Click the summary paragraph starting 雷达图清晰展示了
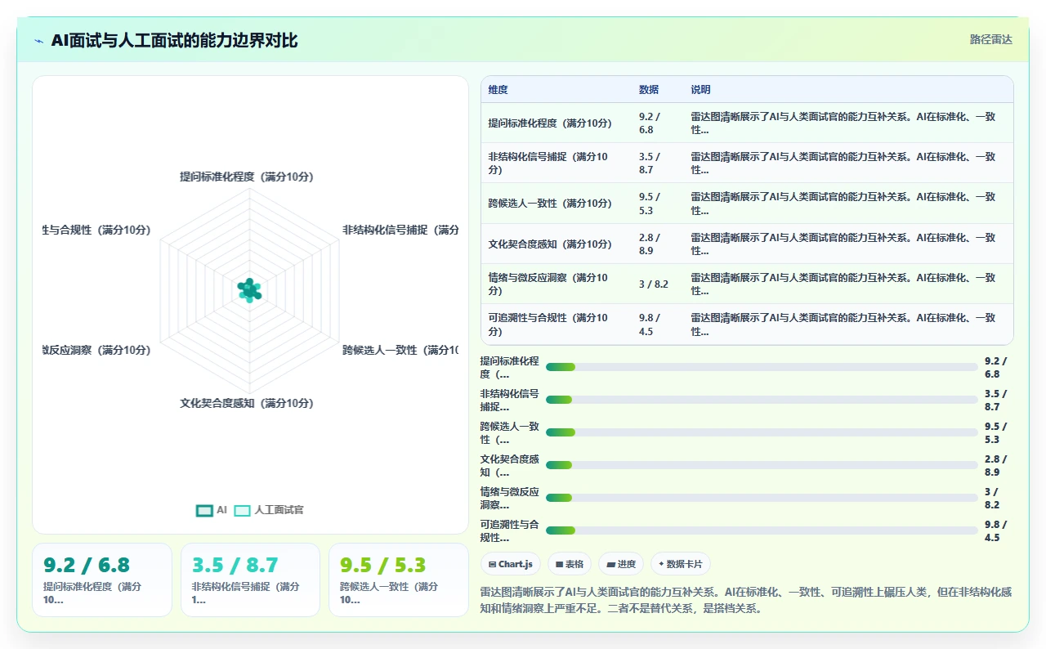 pyautogui.click(x=746, y=600)
